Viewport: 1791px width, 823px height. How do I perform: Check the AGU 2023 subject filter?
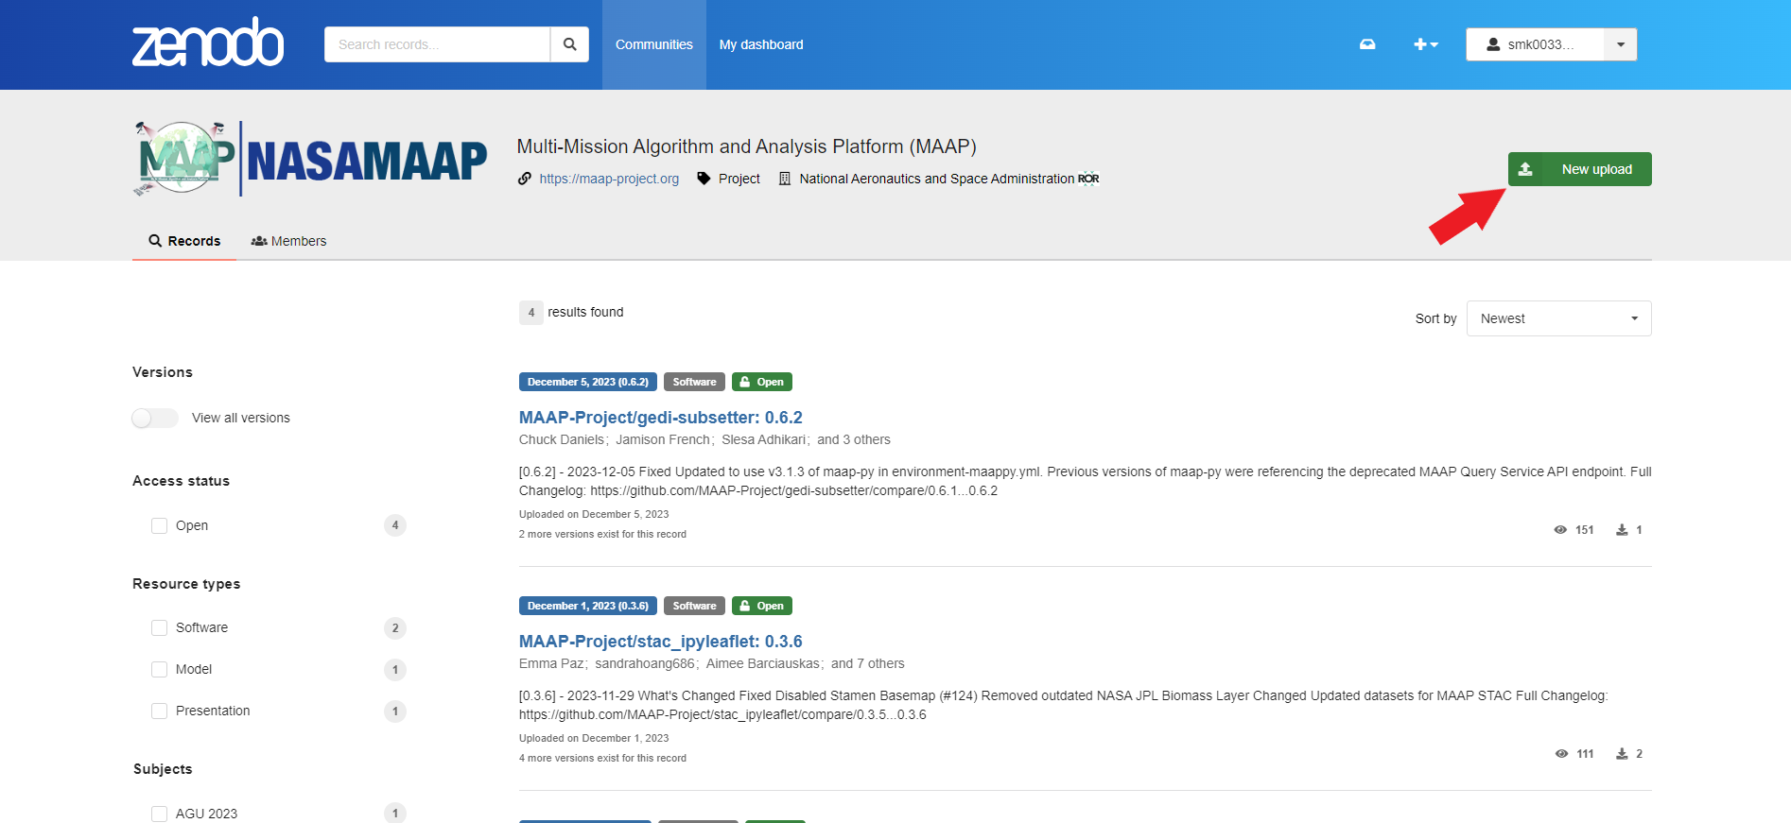tap(159, 814)
